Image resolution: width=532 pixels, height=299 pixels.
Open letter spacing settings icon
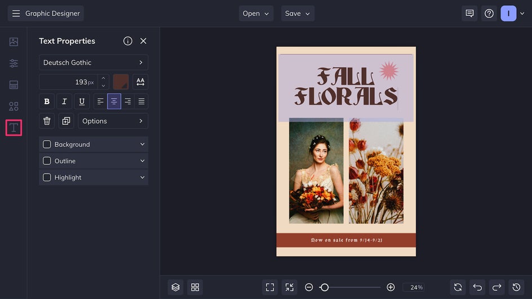pyautogui.click(x=140, y=82)
